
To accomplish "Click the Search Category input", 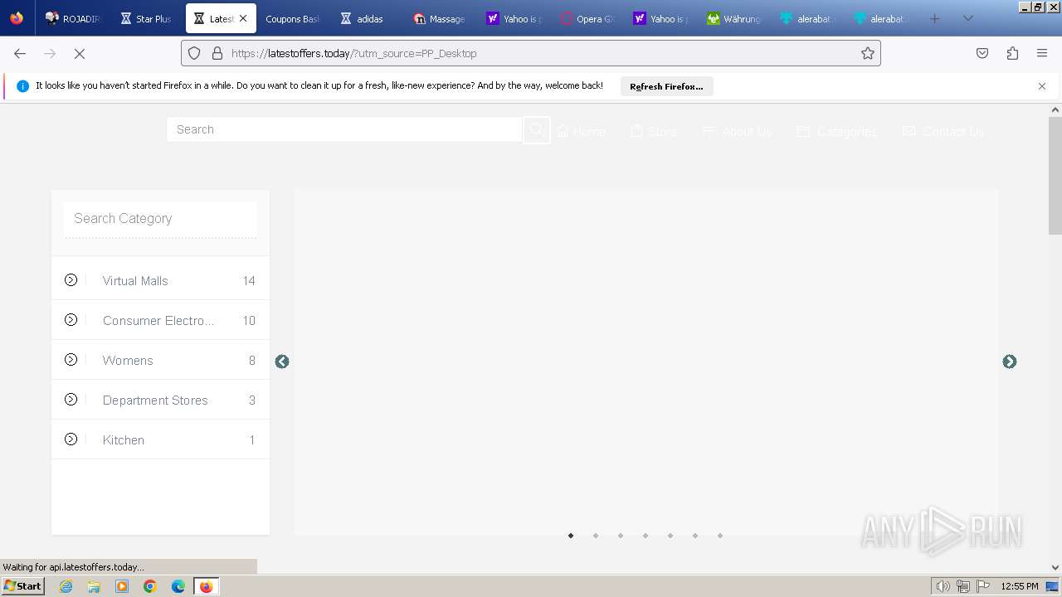I will pyautogui.click(x=160, y=219).
